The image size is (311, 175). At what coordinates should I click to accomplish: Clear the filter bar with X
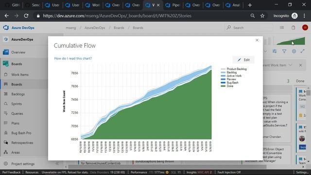(x=300, y=65)
